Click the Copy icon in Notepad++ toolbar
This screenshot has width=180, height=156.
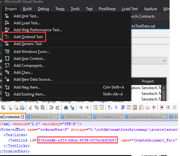(37, 108)
